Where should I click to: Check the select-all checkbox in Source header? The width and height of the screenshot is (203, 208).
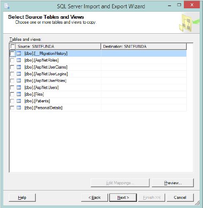[13, 46]
